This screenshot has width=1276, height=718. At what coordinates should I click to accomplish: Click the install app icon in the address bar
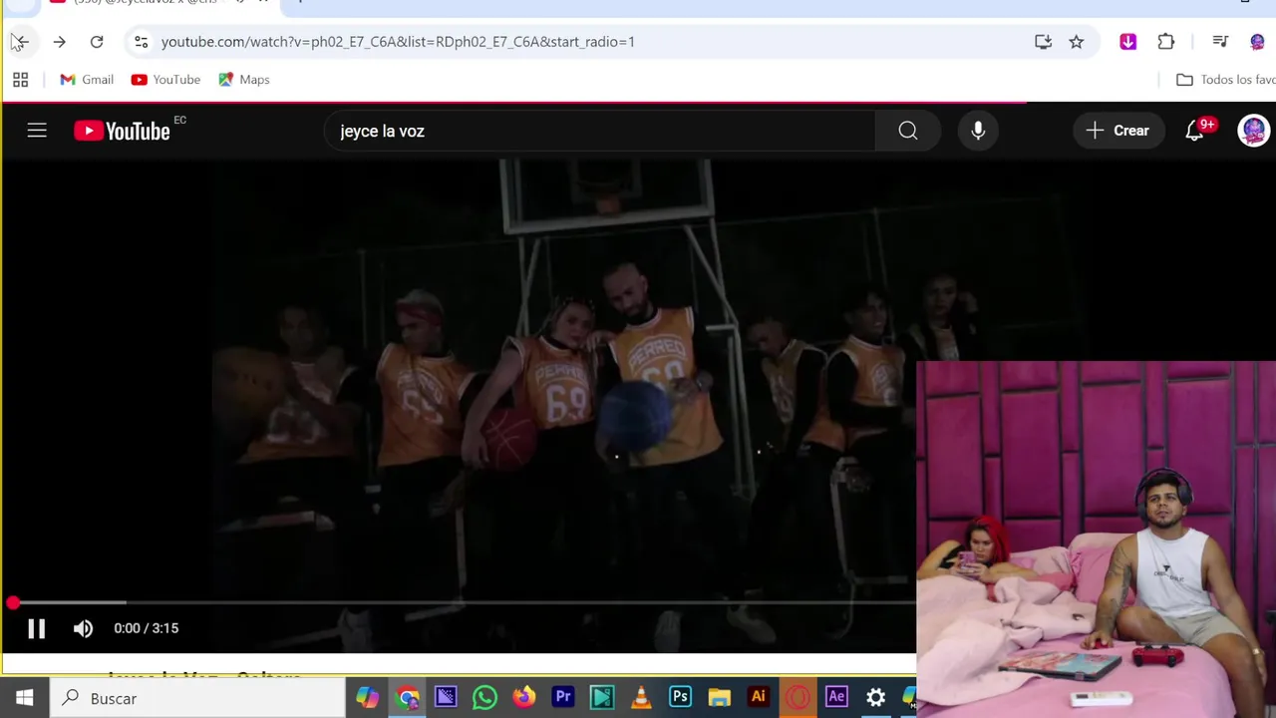click(x=1043, y=42)
